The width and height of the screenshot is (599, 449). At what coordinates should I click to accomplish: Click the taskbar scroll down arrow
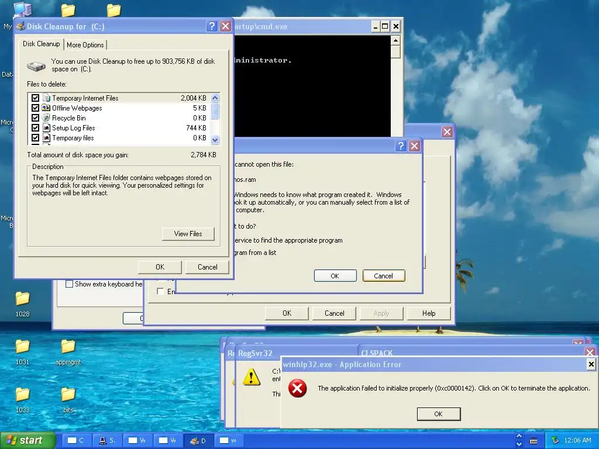pyautogui.click(x=519, y=444)
